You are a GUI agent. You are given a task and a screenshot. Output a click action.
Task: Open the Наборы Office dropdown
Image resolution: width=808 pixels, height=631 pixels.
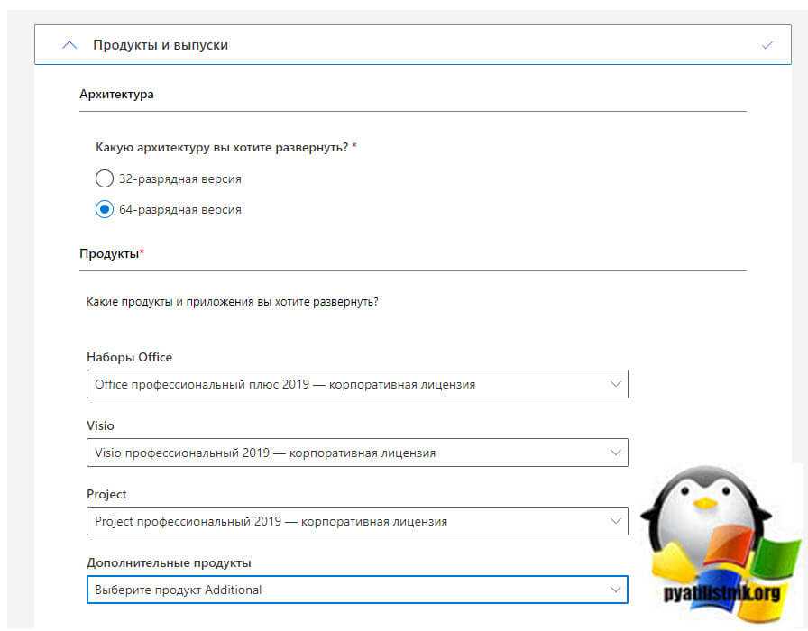tap(357, 384)
